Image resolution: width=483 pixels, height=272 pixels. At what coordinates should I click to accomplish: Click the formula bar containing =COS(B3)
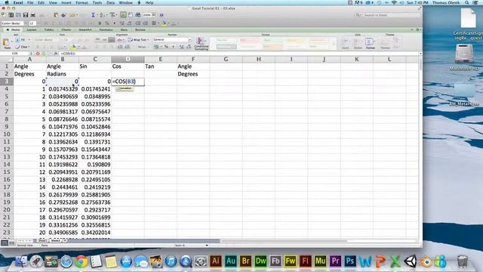(238, 54)
